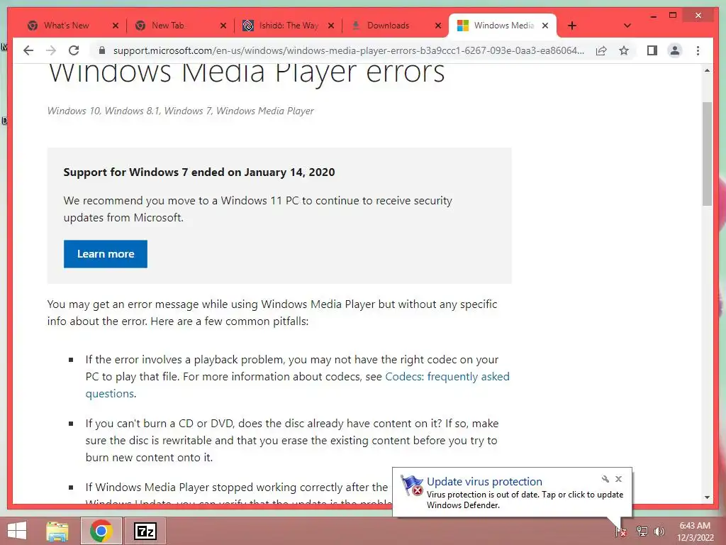Open a new browser tab
This screenshot has height=545, width=726.
click(x=572, y=26)
